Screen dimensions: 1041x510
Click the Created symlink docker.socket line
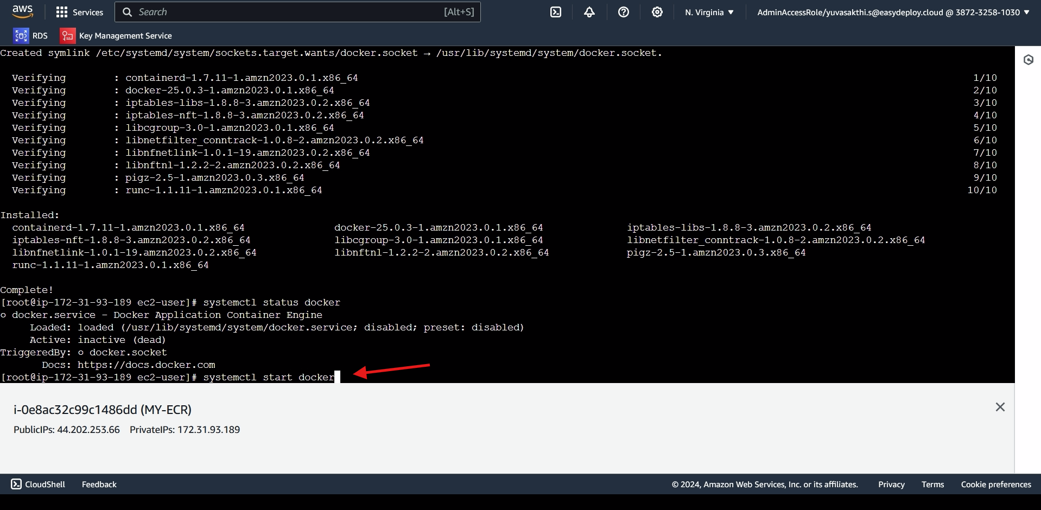point(331,53)
